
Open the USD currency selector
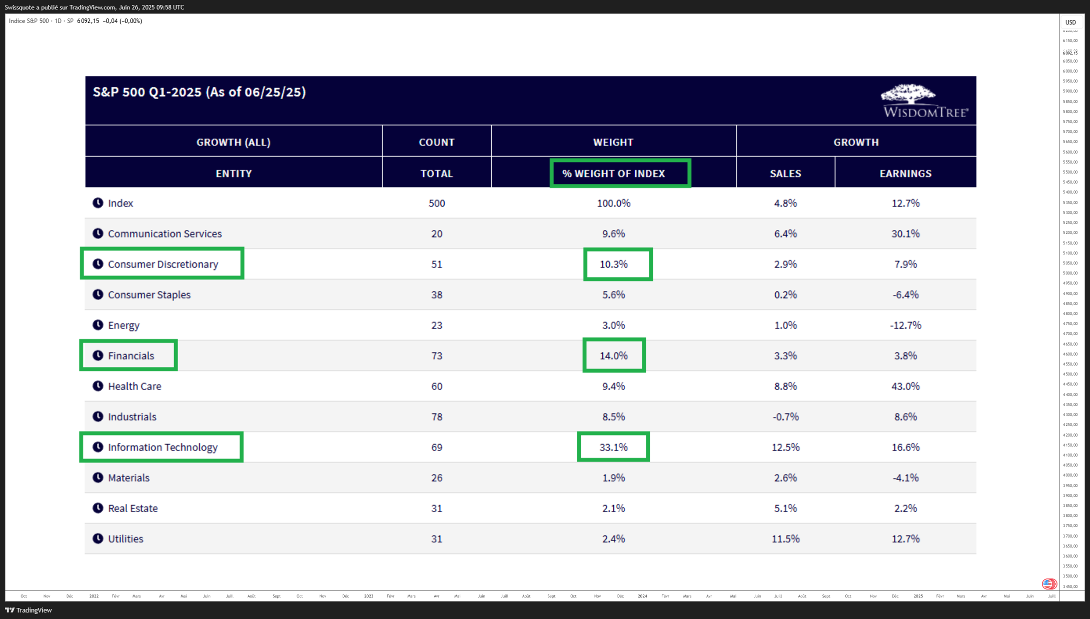coord(1070,22)
